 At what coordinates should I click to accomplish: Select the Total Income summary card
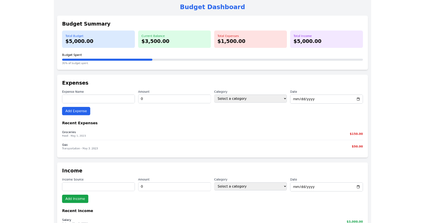pos(326,39)
